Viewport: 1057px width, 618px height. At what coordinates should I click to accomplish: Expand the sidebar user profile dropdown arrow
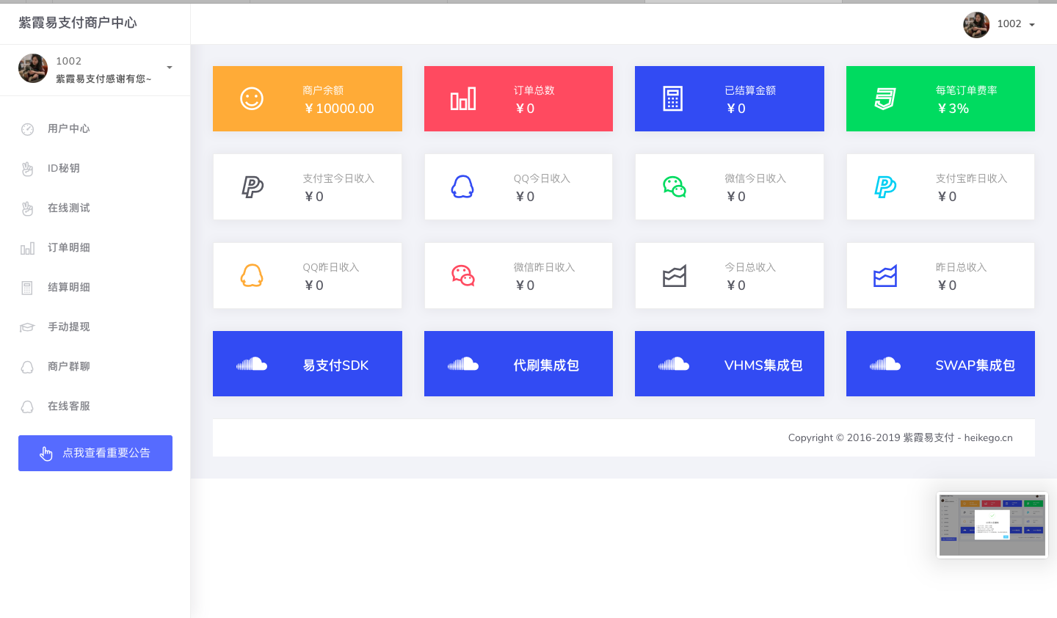coord(170,68)
